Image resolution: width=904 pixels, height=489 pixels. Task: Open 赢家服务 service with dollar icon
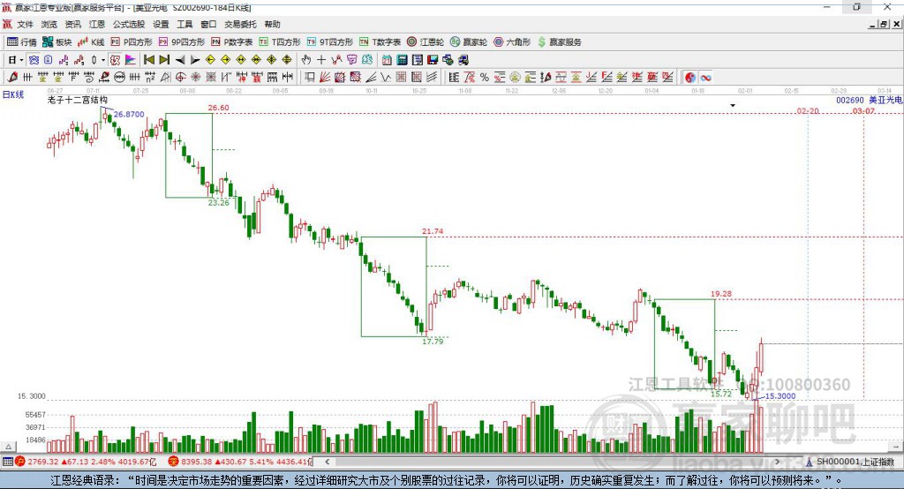(x=559, y=42)
